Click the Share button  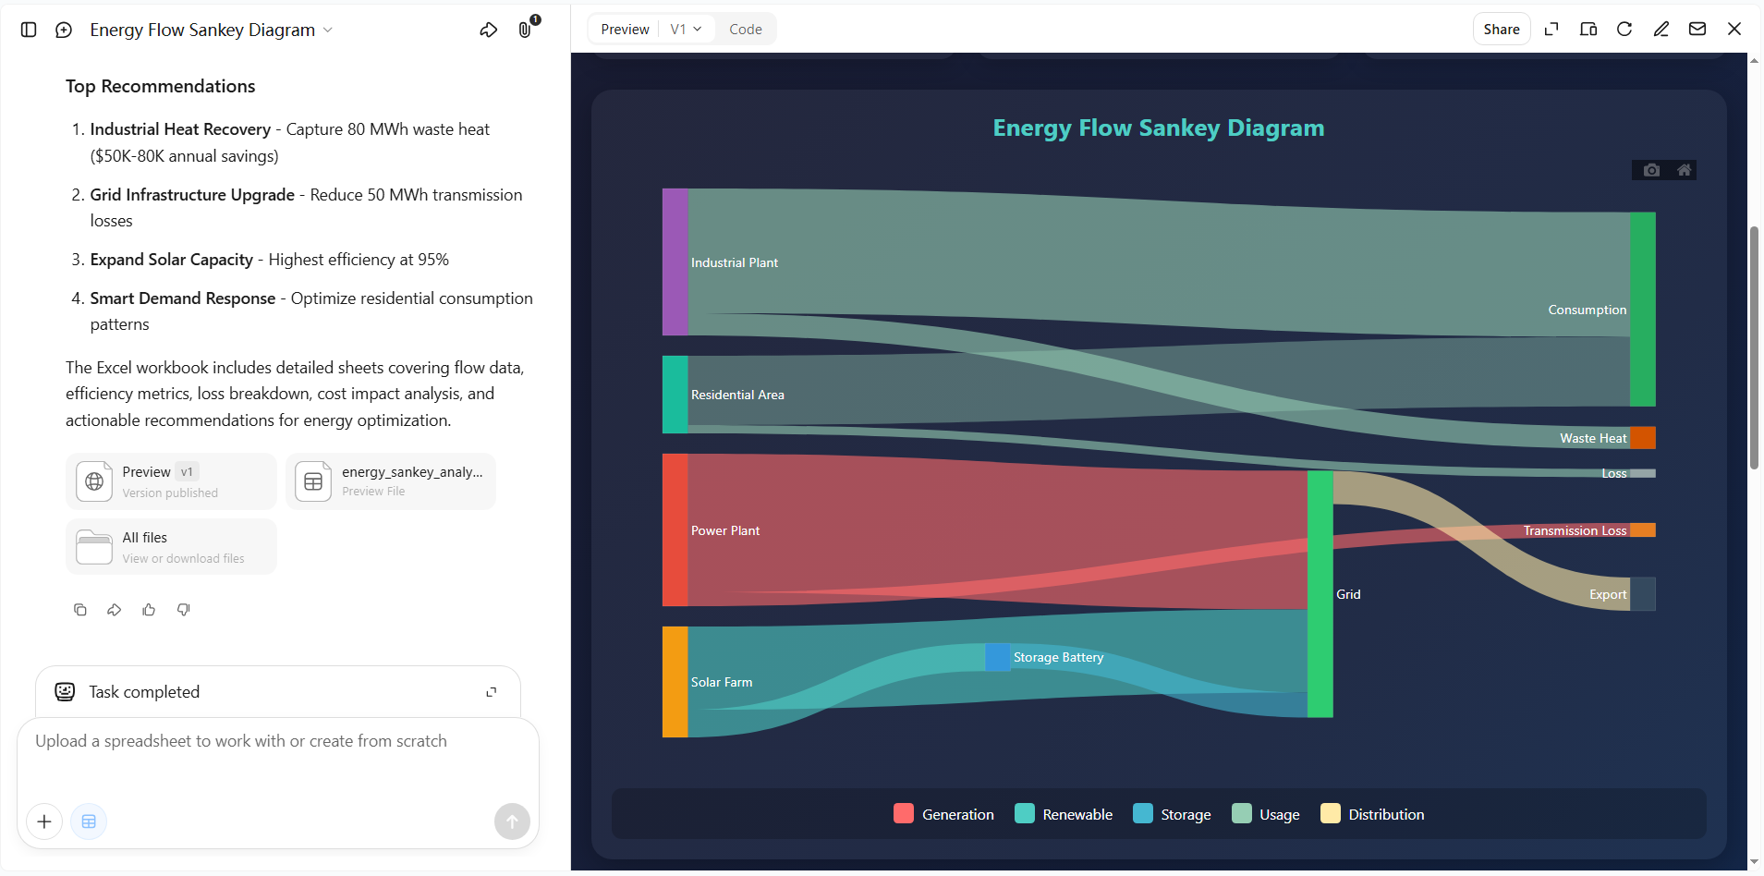pos(1502,30)
